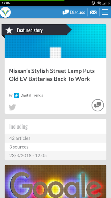Screen dimensions: 111x198
Task: Tap the Discuss label in header
Action: tap(77, 12)
